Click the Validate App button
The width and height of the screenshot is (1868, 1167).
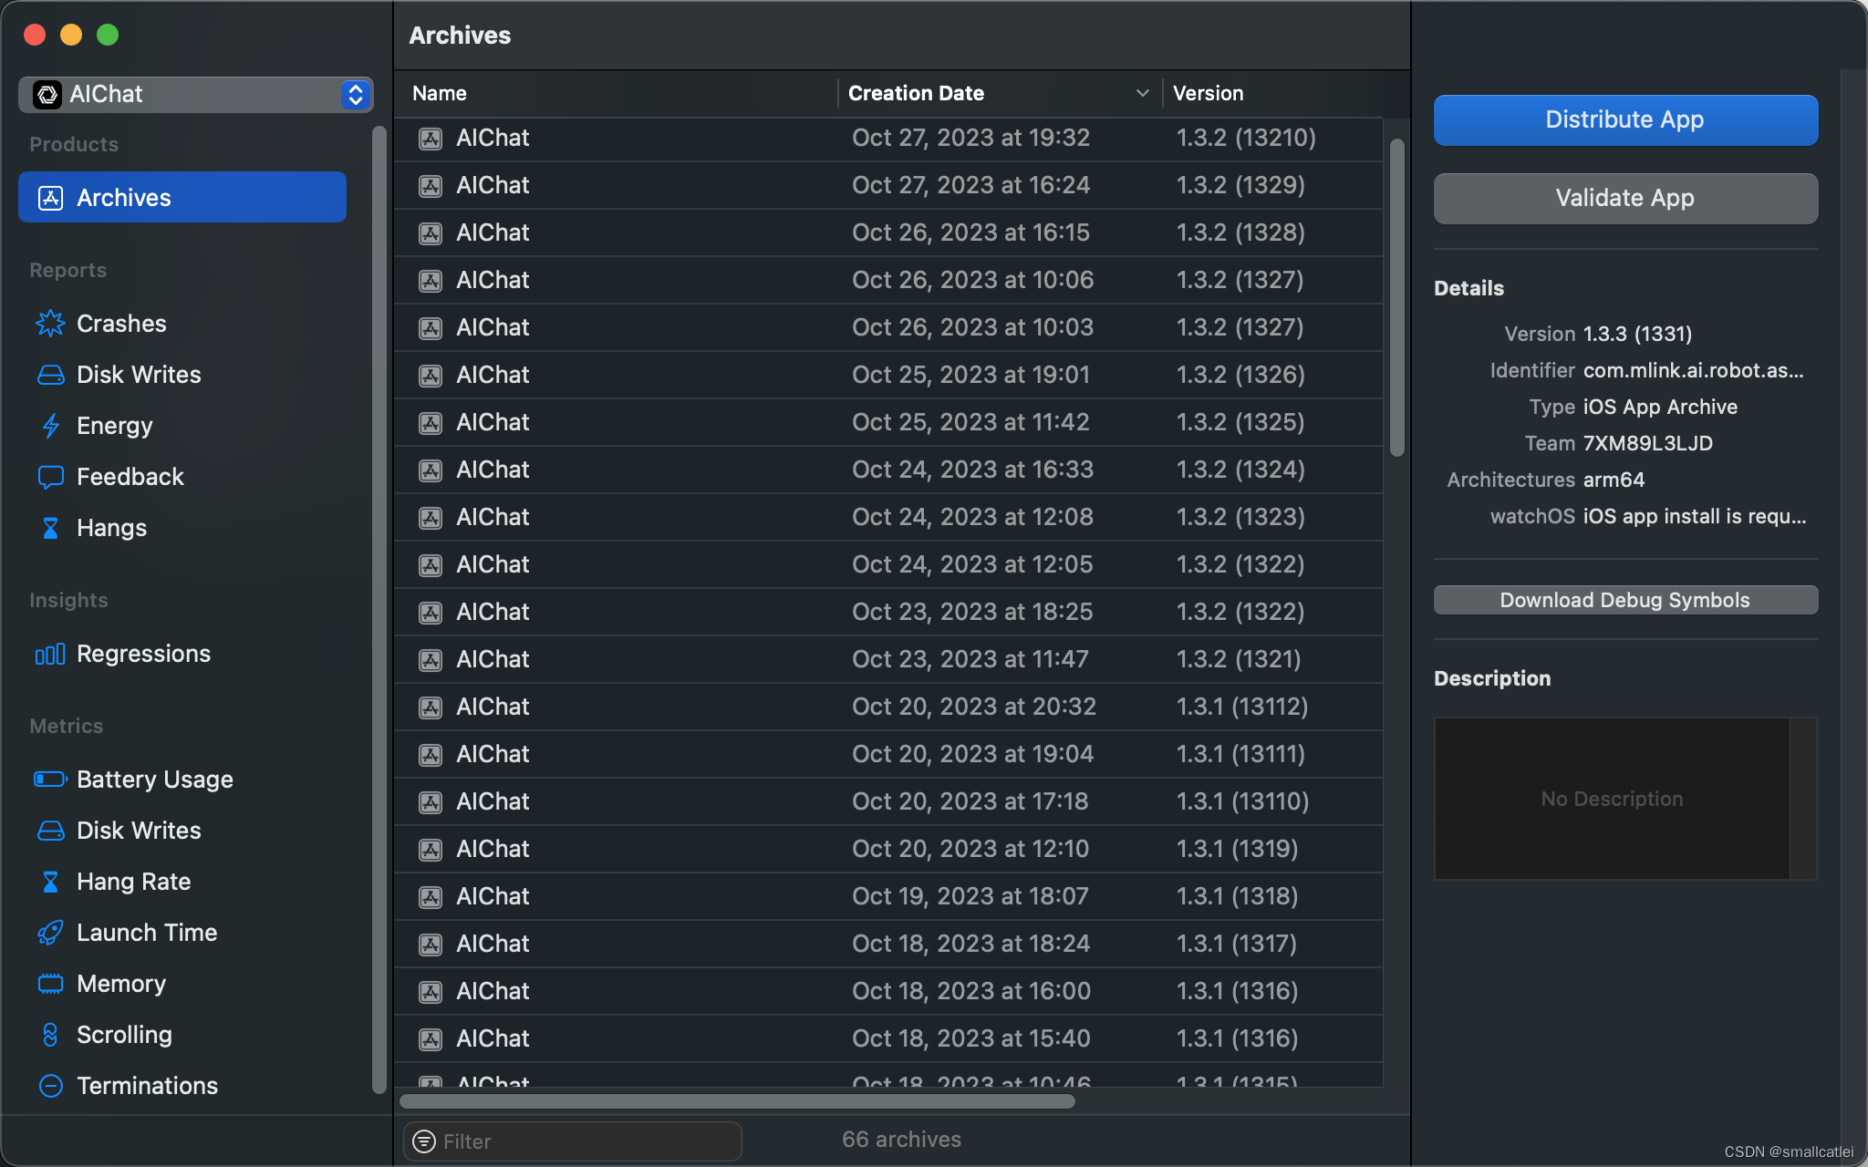[x=1625, y=198]
